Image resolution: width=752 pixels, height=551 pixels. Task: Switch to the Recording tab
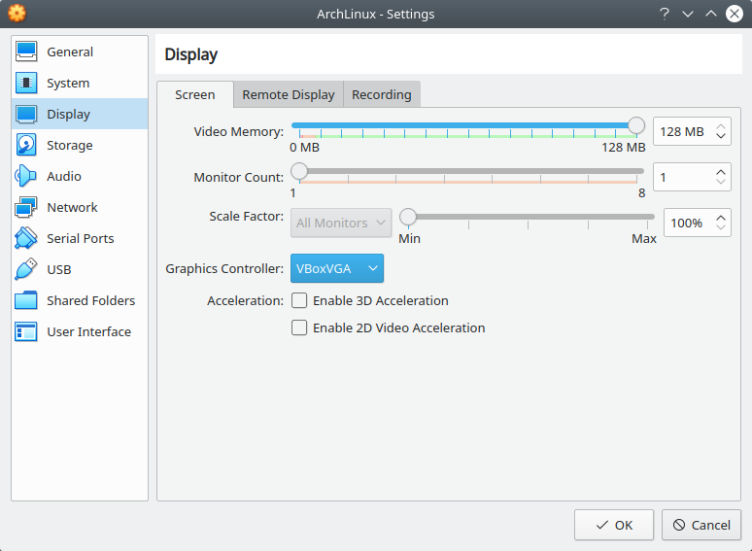(x=382, y=94)
